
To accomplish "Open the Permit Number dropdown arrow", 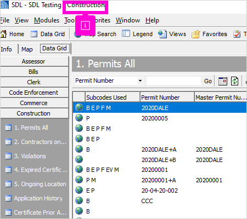I will 140,80.
